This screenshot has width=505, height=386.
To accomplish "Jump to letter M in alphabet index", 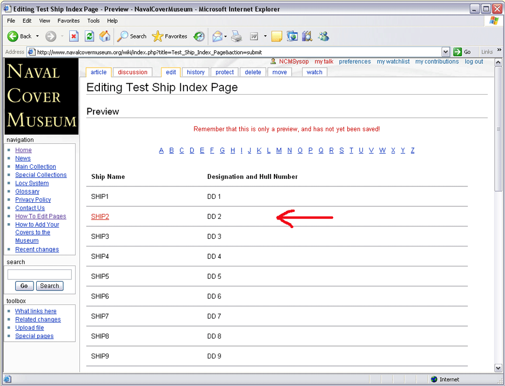I will tap(279, 150).
